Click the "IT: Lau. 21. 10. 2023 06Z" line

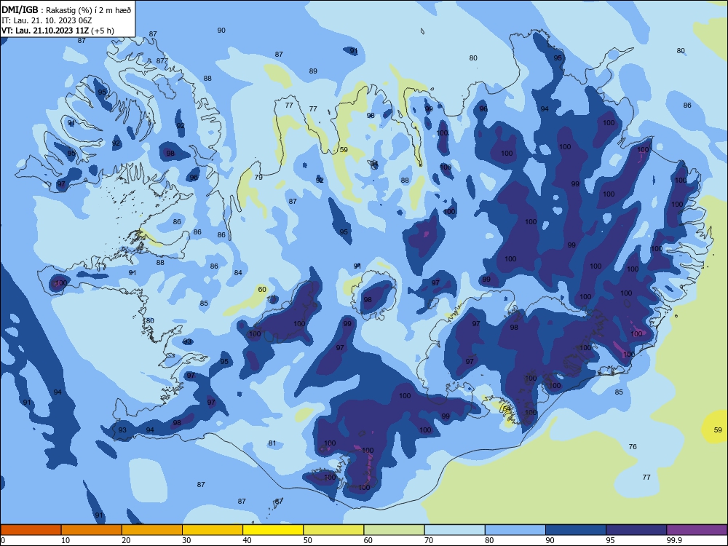[47, 20]
